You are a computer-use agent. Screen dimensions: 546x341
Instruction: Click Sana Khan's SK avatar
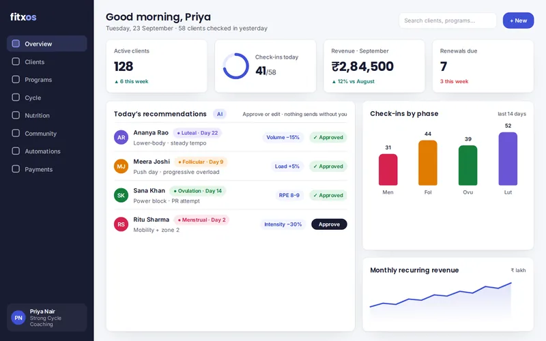[121, 195]
